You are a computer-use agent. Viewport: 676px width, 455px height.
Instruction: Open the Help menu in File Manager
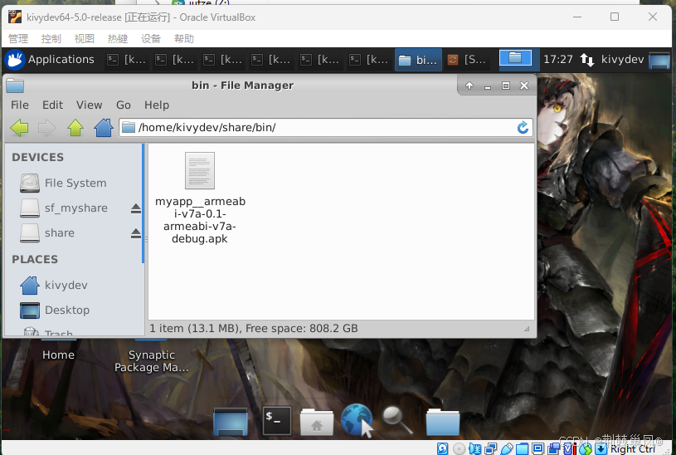click(157, 105)
